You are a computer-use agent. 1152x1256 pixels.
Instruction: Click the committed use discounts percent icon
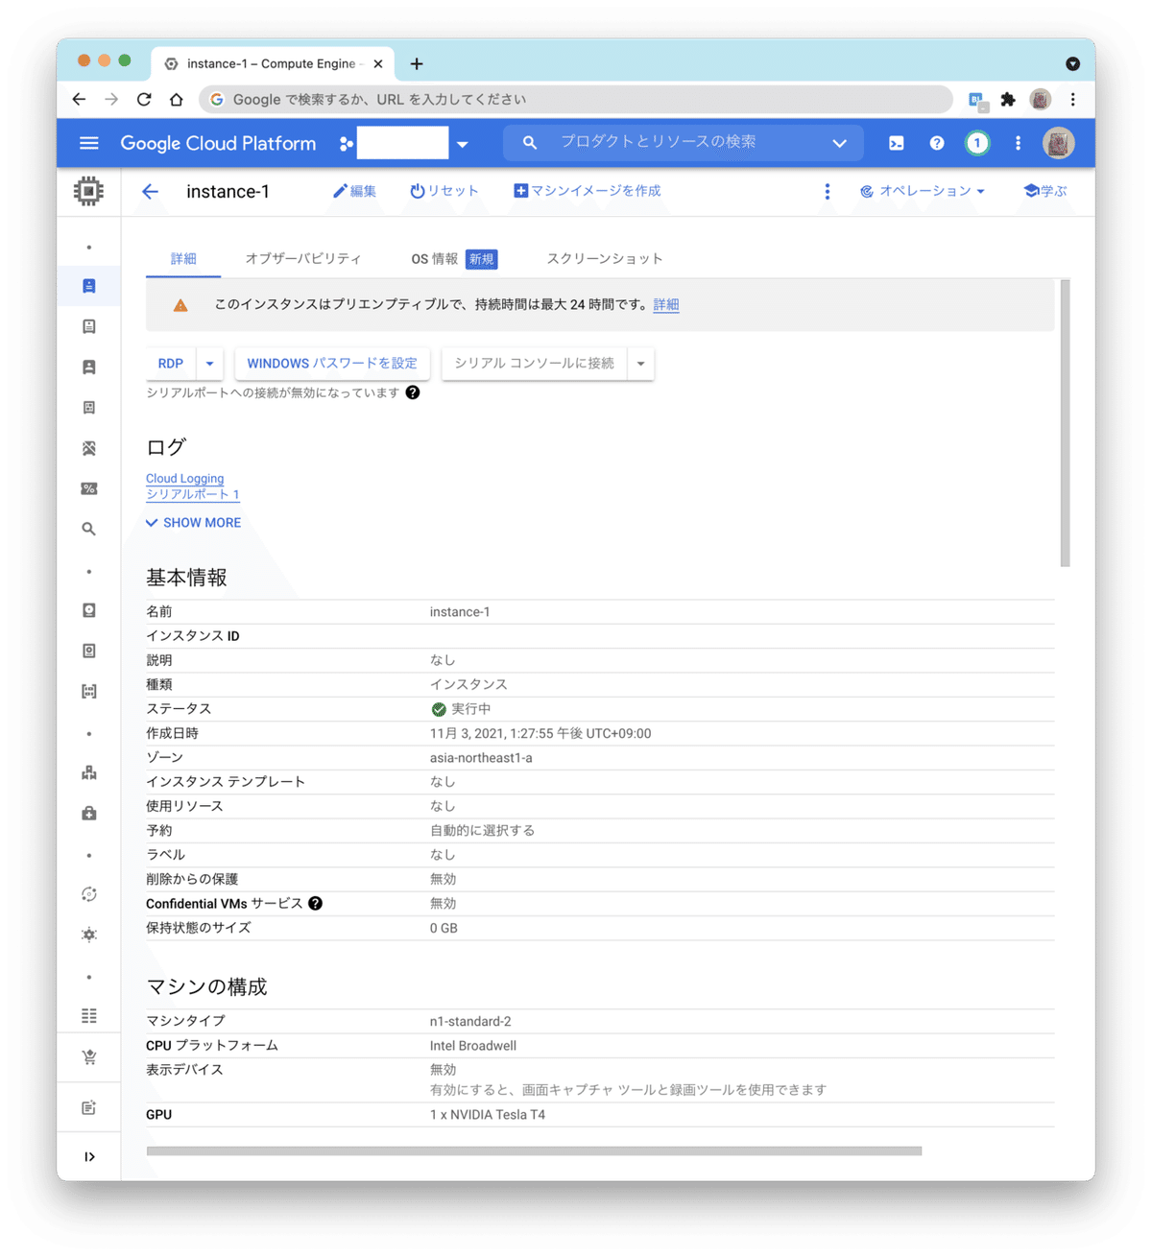[88, 488]
